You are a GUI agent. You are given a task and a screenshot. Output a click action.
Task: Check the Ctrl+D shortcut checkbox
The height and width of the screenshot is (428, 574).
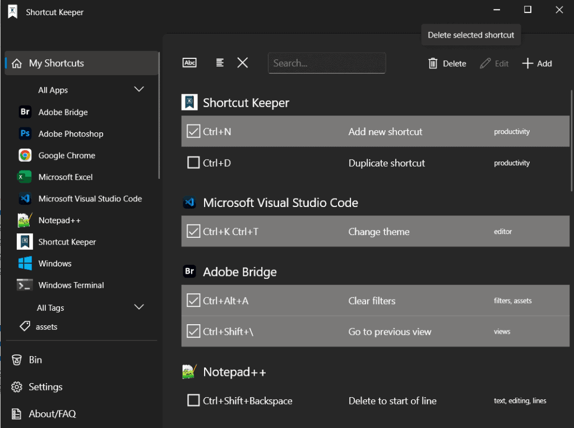click(x=193, y=162)
